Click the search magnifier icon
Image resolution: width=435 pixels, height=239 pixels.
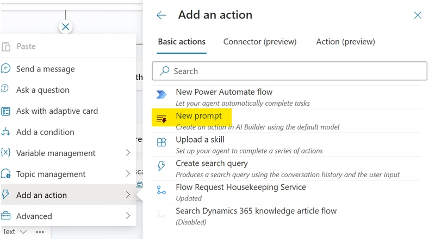point(164,71)
